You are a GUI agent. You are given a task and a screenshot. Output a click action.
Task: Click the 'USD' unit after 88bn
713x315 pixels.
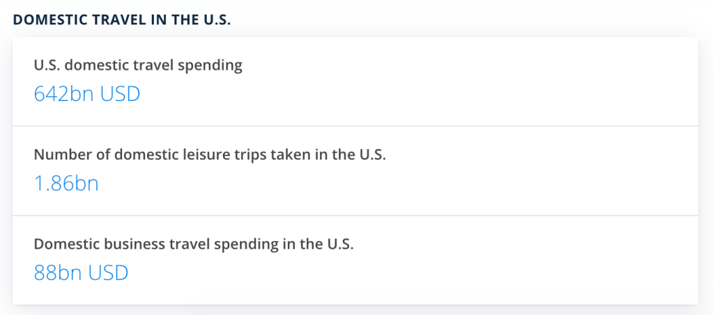[109, 272]
